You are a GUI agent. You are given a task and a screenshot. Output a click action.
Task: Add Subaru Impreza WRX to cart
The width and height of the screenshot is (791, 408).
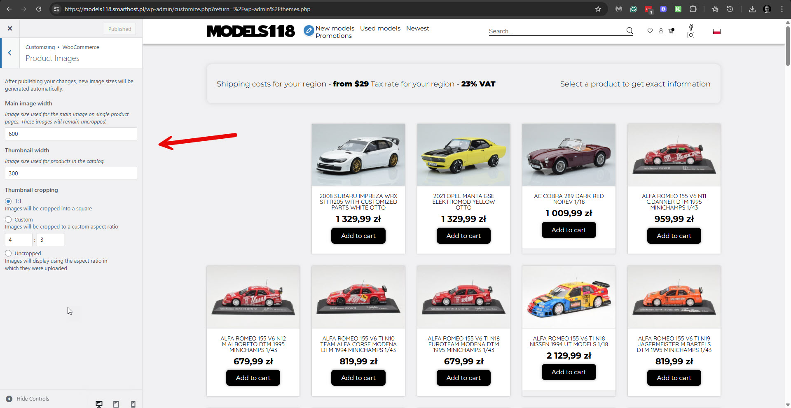click(x=358, y=236)
